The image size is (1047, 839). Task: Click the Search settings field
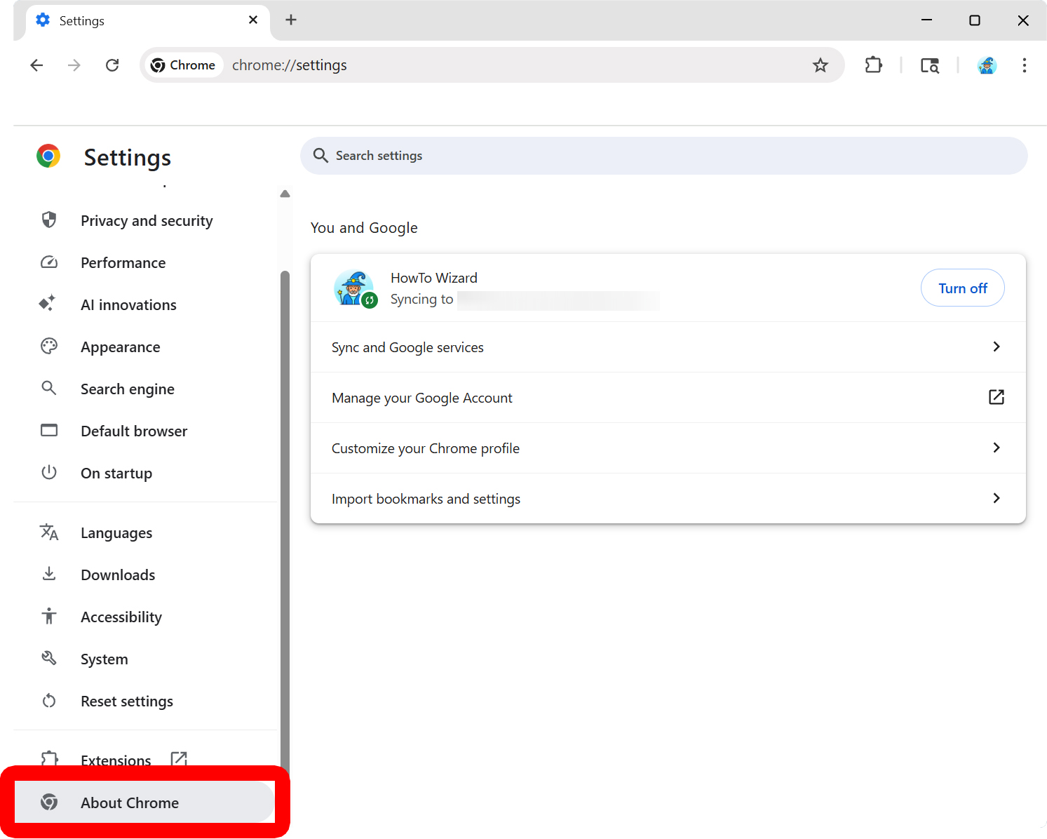point(664,156)
